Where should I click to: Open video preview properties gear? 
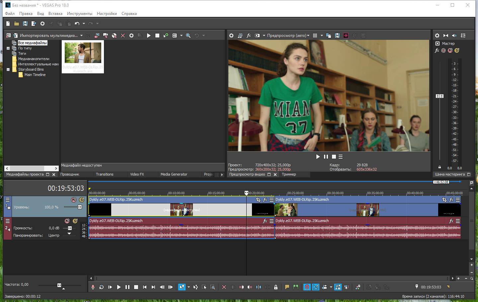[x=231, y=36]
